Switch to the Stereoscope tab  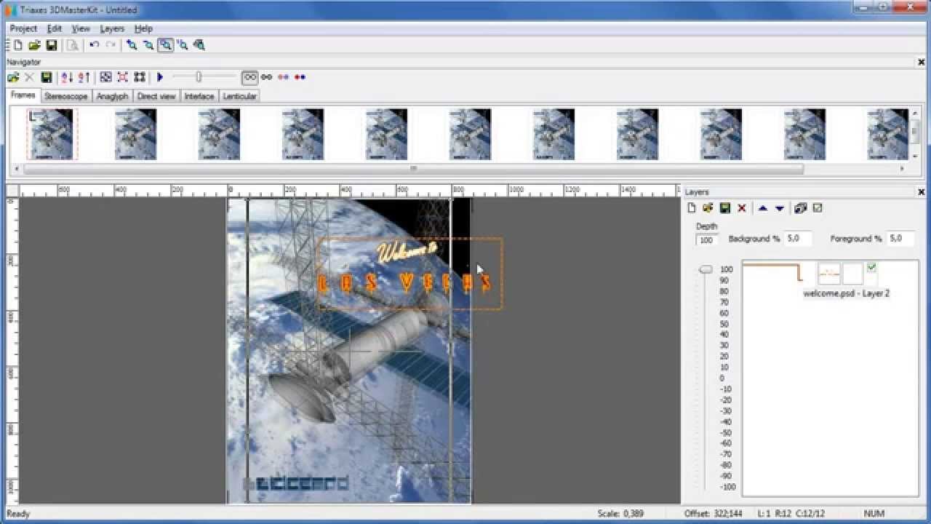(65, 96)
